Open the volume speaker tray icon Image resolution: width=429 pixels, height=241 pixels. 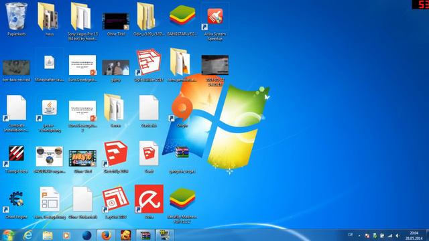397,236
